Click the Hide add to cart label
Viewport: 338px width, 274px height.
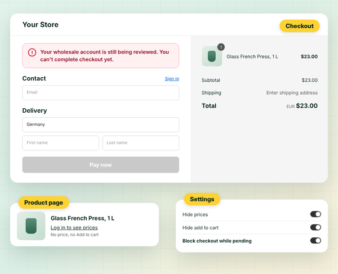click(x=200, y=228)
